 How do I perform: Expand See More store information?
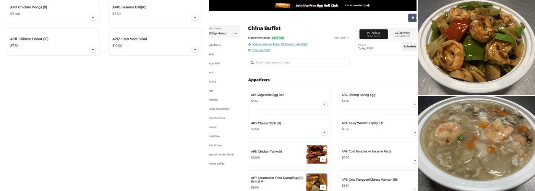pos(342,38)
